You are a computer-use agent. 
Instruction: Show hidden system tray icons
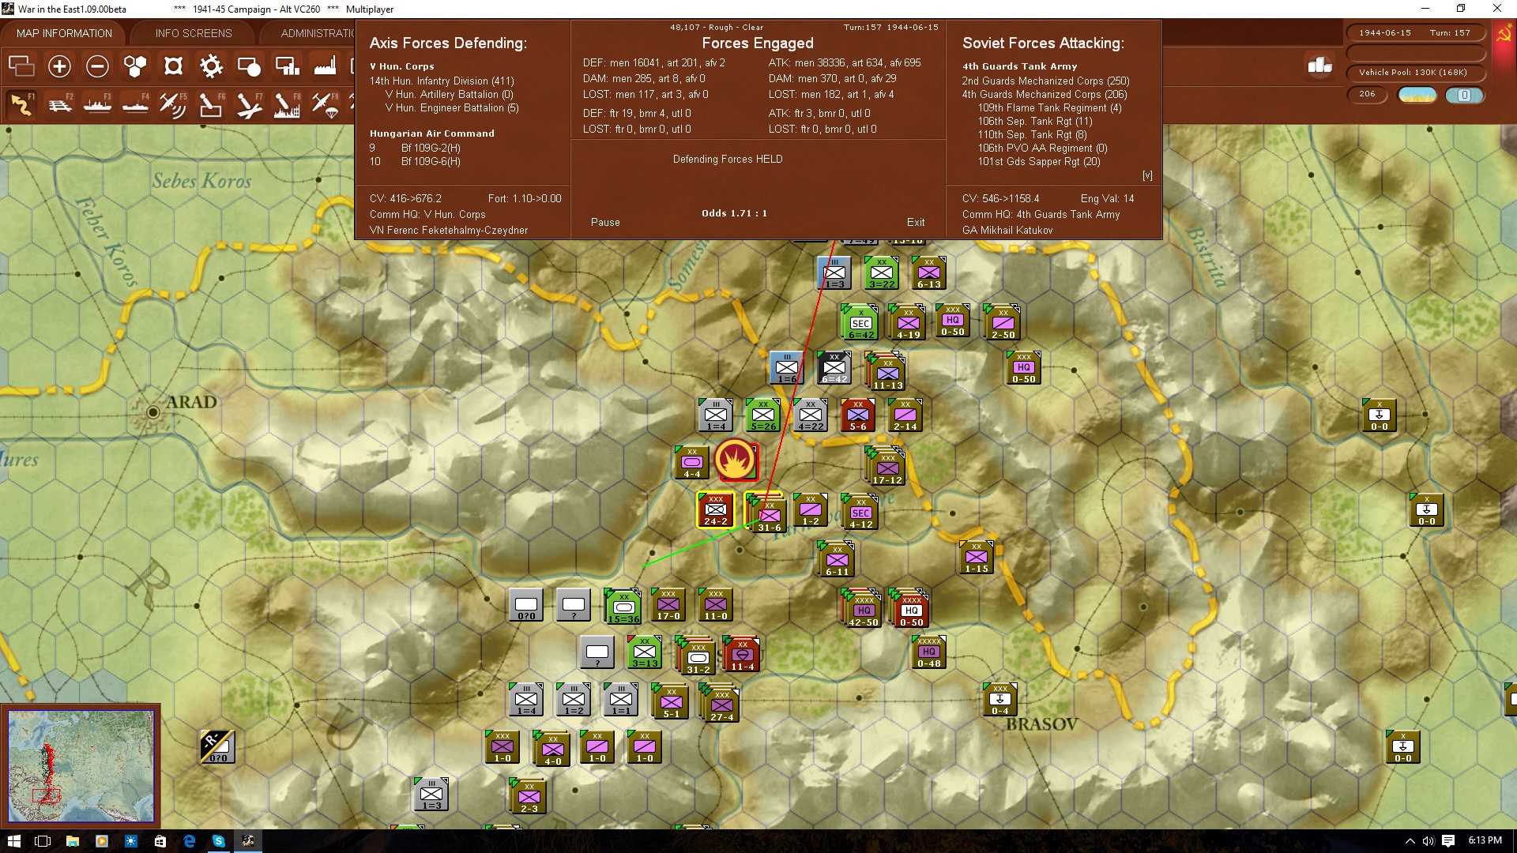click(x=1410, y=841)
